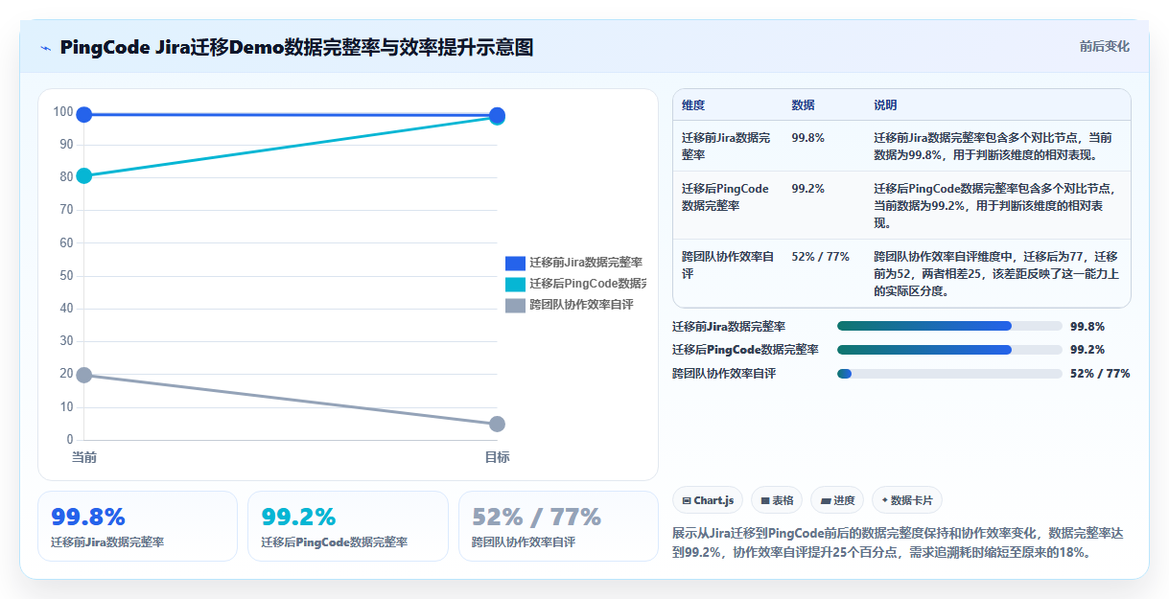Image resolution: width=1169 pixels, height=599 pixels.
Task: Click the 52% / 77% table cell
Action: 820,257
